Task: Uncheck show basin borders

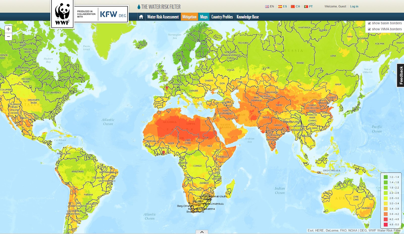Action: coord(369,23)
